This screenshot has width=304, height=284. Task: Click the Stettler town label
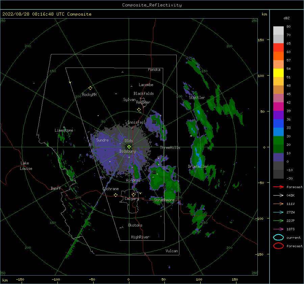click(197, 98)
